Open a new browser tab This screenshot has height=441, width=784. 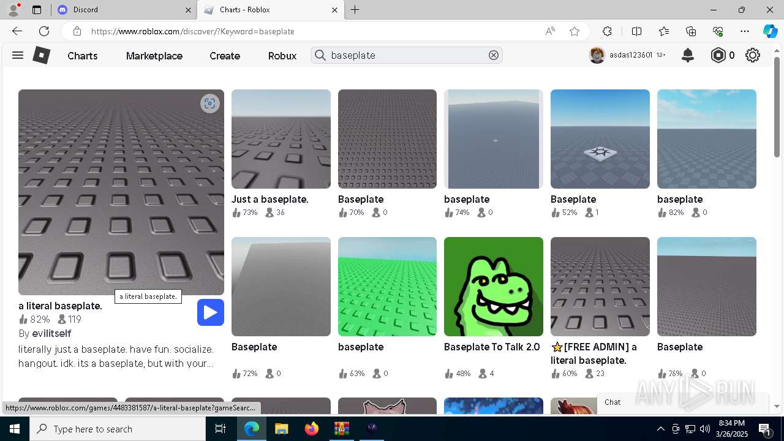point(355,10)
